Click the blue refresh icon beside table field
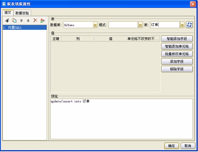 point(189,25)
